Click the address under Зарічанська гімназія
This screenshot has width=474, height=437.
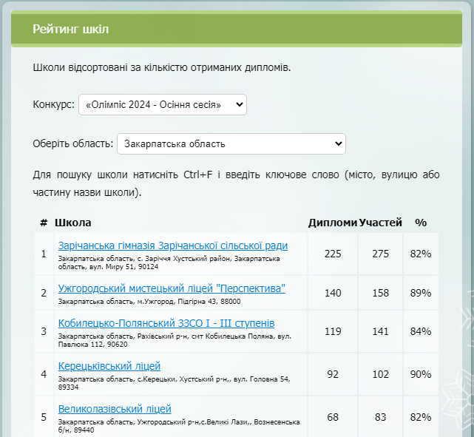[169, 262]
